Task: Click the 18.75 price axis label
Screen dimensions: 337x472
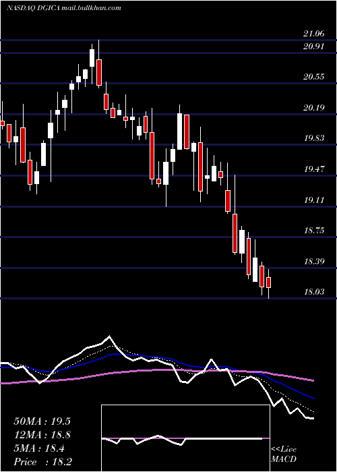Action: click(314, 231)
